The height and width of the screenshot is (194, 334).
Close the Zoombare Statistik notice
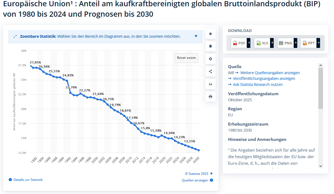196,36
